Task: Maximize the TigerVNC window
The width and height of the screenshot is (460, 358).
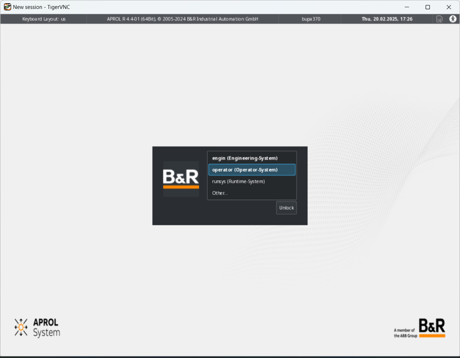Action: [428, 7]
